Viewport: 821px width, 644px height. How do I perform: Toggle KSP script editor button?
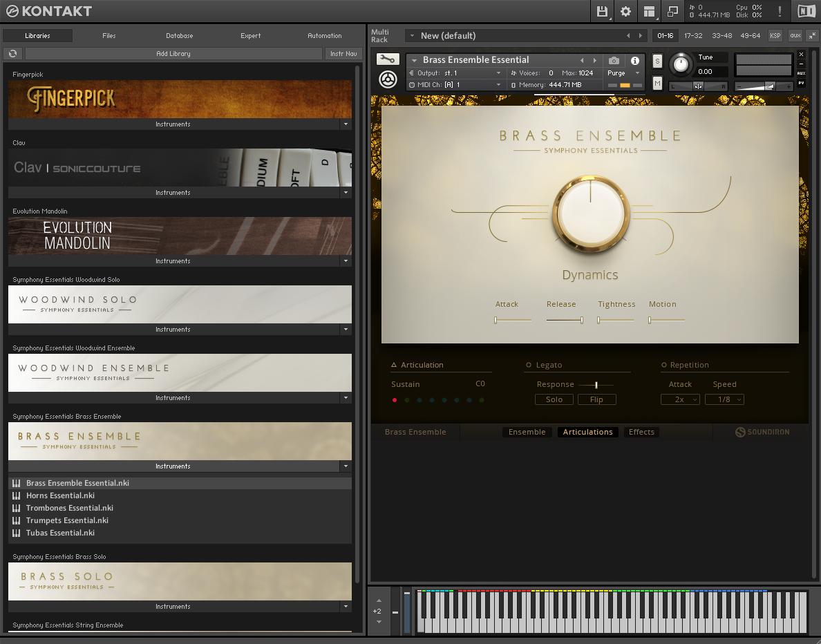(x=775, y=36)
